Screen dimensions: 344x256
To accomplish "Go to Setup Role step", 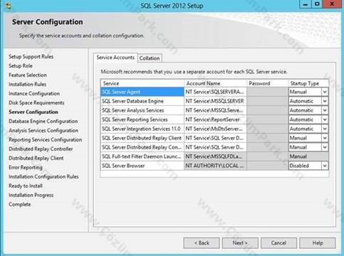I will point(21,65).
